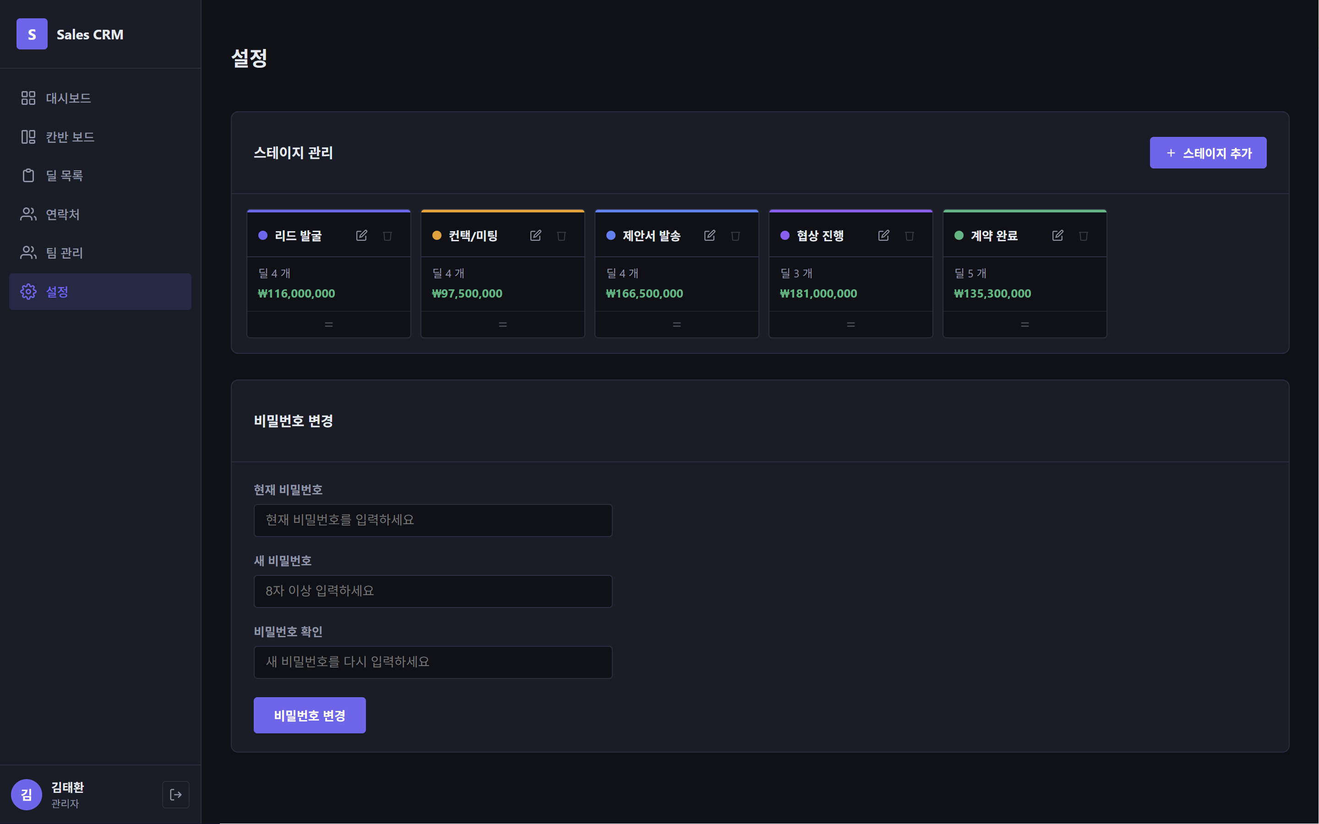Click the 딜 3 개 count text

796,274
